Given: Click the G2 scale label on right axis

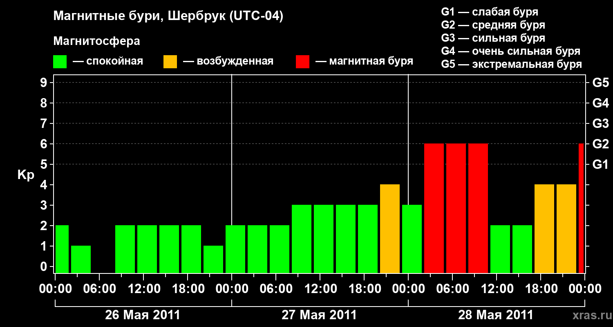Looking at the screenshot, I should [x=600, y=144].
